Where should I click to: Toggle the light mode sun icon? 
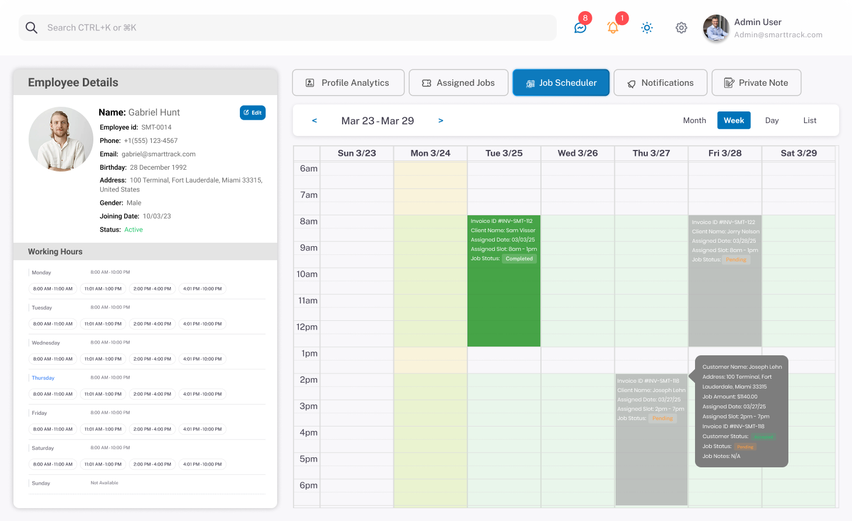647,27
